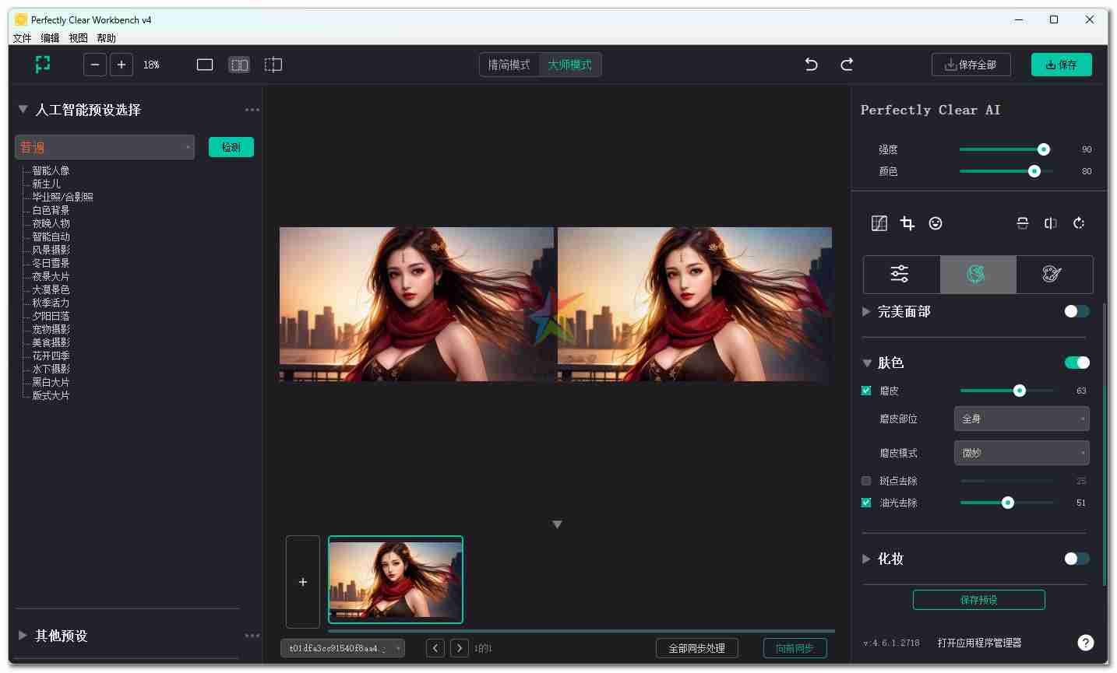1117x673 pixels.
Task: Switch to 精简模式 tab
Action: (x=509, y=65)
